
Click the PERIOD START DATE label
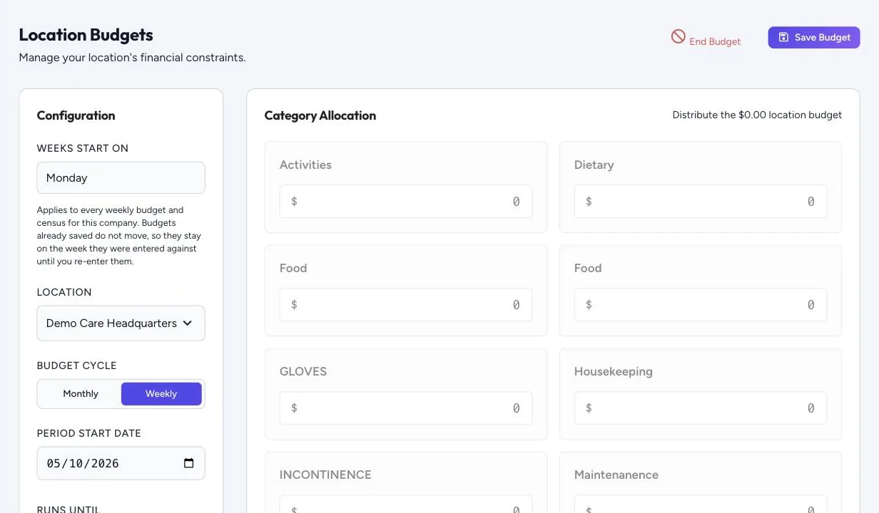coord(88,433)
